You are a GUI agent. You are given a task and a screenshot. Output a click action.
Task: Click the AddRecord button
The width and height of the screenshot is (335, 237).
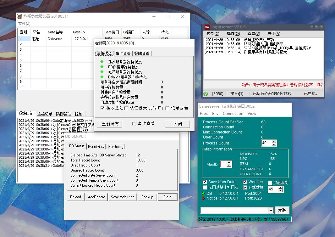(x=96, y=197)
